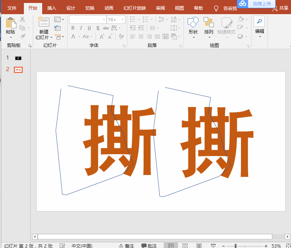This screenshot has height=248, width=291.
Task: Open the File tab
Action: tap(12, 8)
